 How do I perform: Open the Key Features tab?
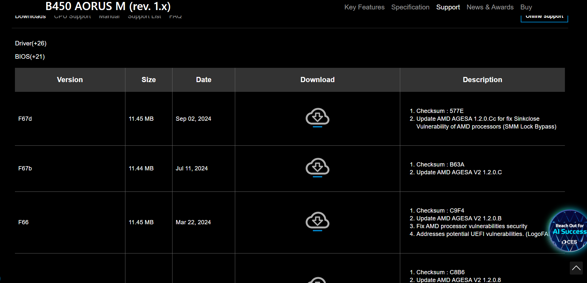(x=364, y=7)
